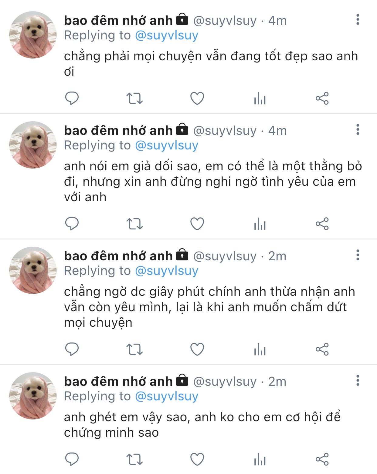This screenshot has width=377, height=474.
Task: Open the dog avatar on the second tweet
Action: tap(33, 145)
